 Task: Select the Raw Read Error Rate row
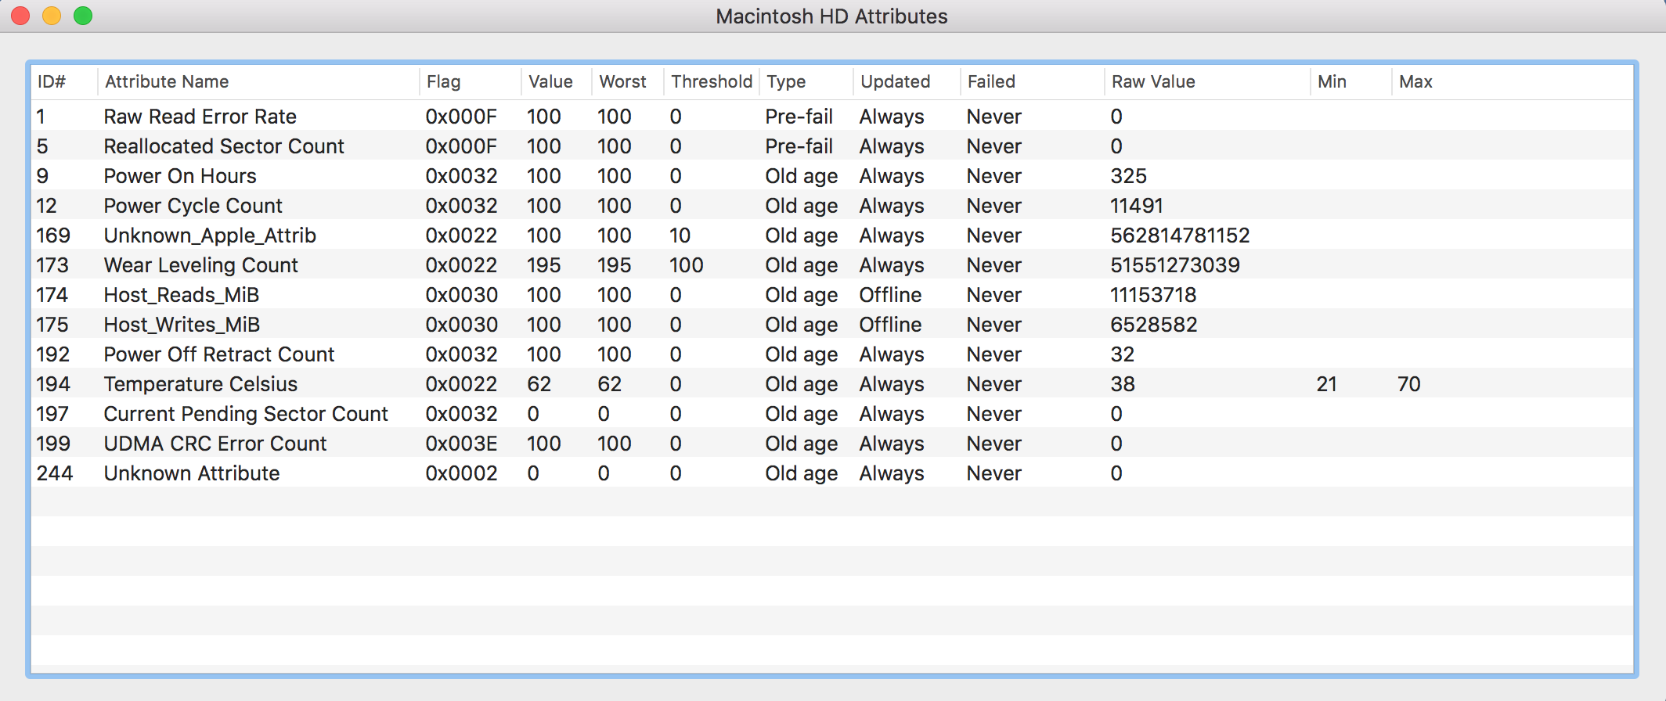coord(832,117)
